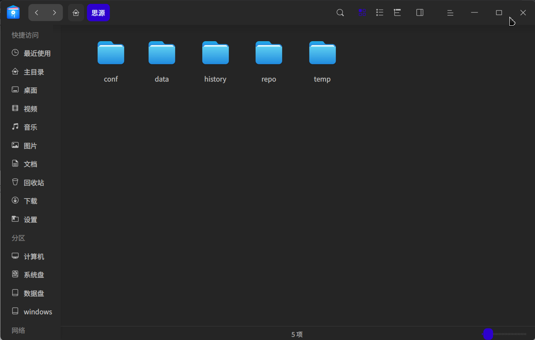Click the home directory breadcrumb icon
The width and height of the screenshot is (535, 340).
(x=76, y=13)
